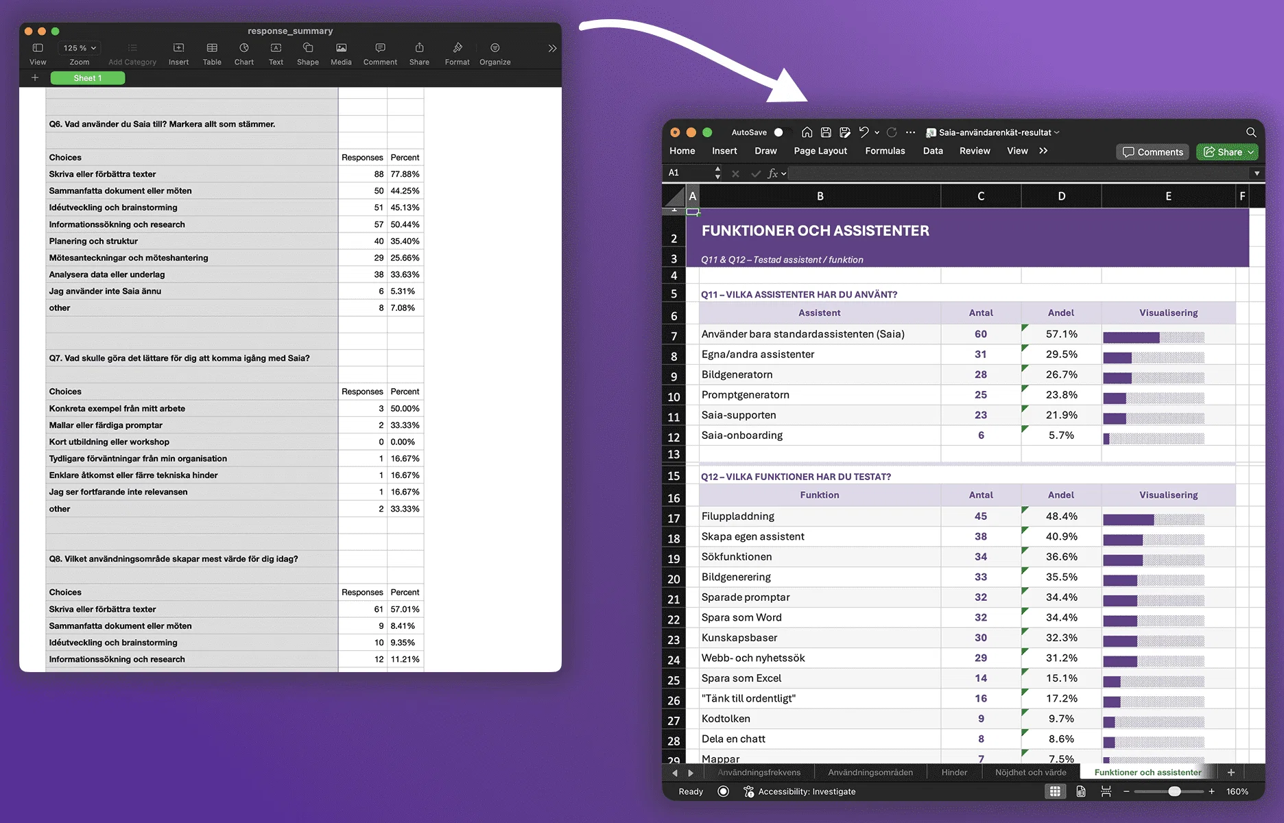Click the formula bar input field
This screenshot has height=823, width=1284.
coord(1019,174)
